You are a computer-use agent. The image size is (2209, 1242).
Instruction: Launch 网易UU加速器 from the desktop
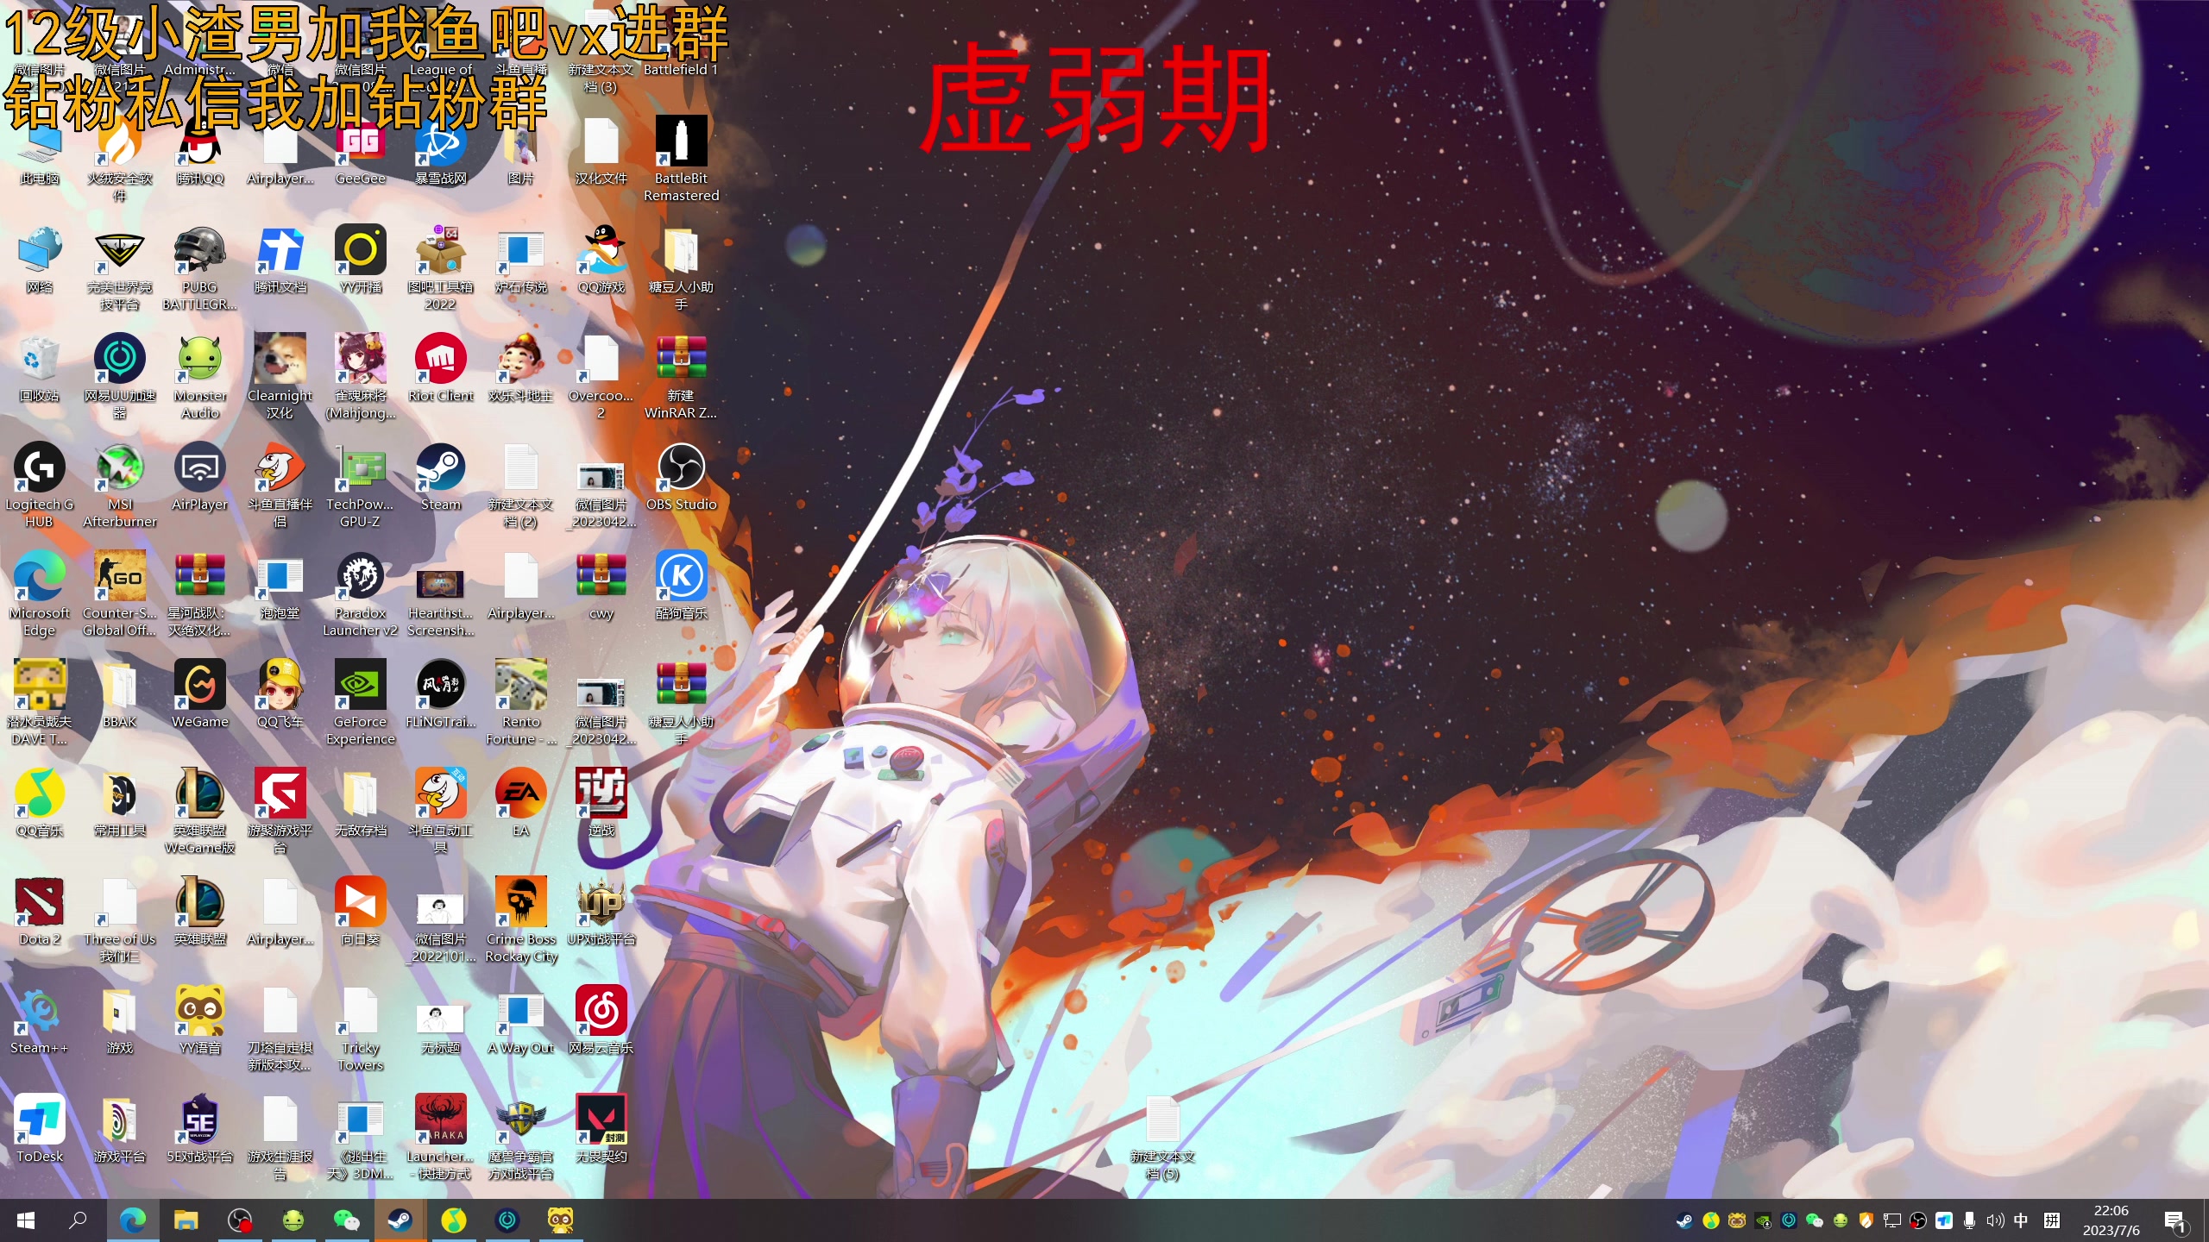pyautogui.click(x=120, y=377)
